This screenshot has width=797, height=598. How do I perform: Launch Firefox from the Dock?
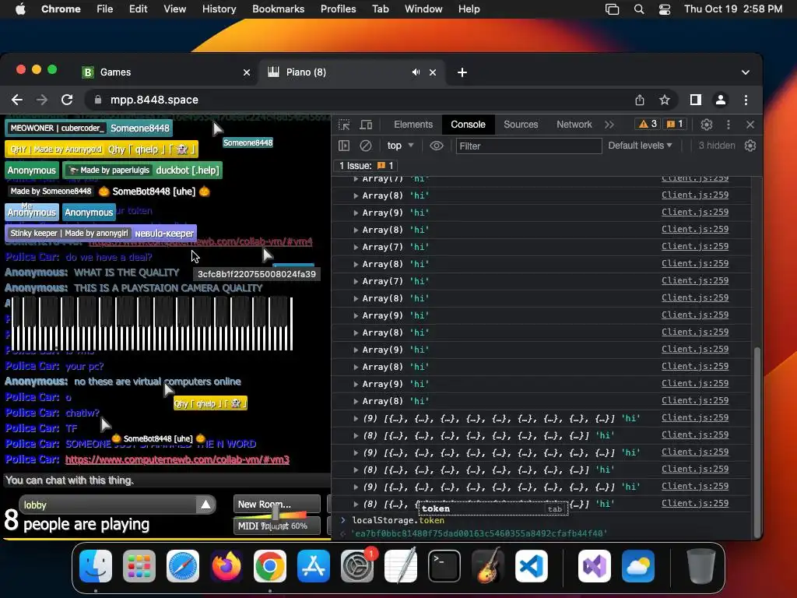pyautogui.click(x=226, y=566)
